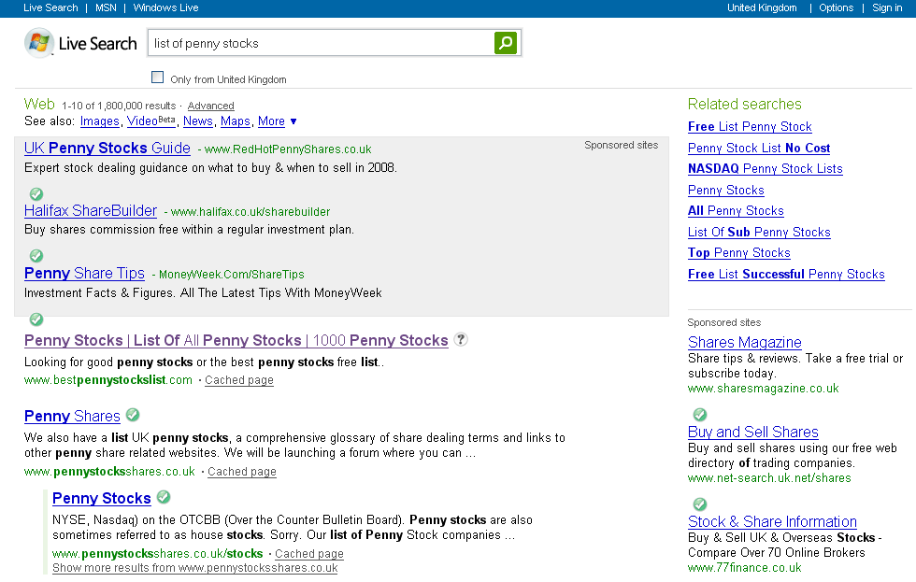Open MSN in the top bar

[106, 7]
